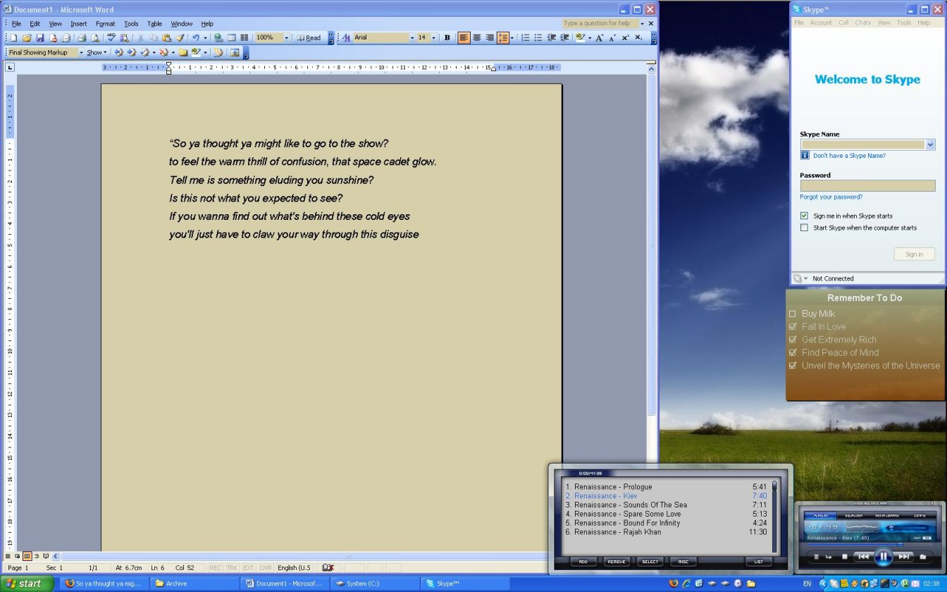Click the media player seek bar
Screen dimensions: 947x592
[x=869, y=545]
